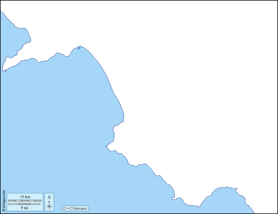Click the blue region at the map center-left
The width and height of the screenshot is (278, 214).
tap(54, 120)
